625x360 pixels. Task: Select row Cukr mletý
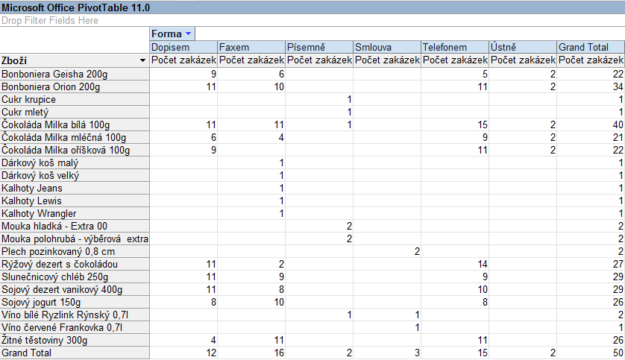click(75, 112)
